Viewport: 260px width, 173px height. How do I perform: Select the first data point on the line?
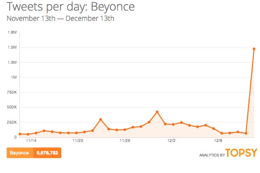tap(20, 134)
